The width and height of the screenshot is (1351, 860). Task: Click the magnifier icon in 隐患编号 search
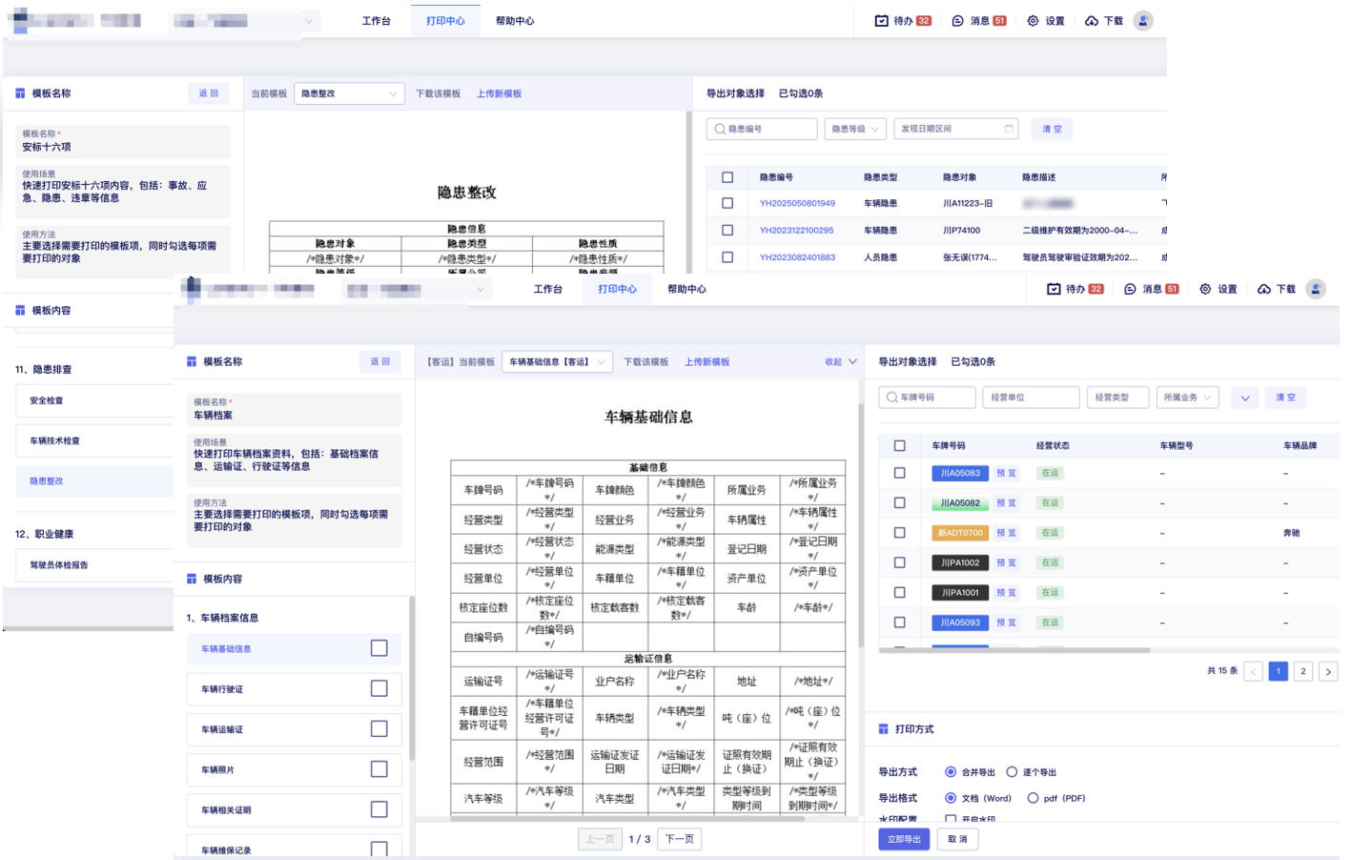coord(720,129)
